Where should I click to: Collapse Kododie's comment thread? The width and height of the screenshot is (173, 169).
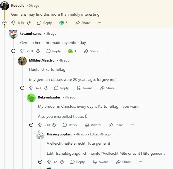tap(4, 23)
